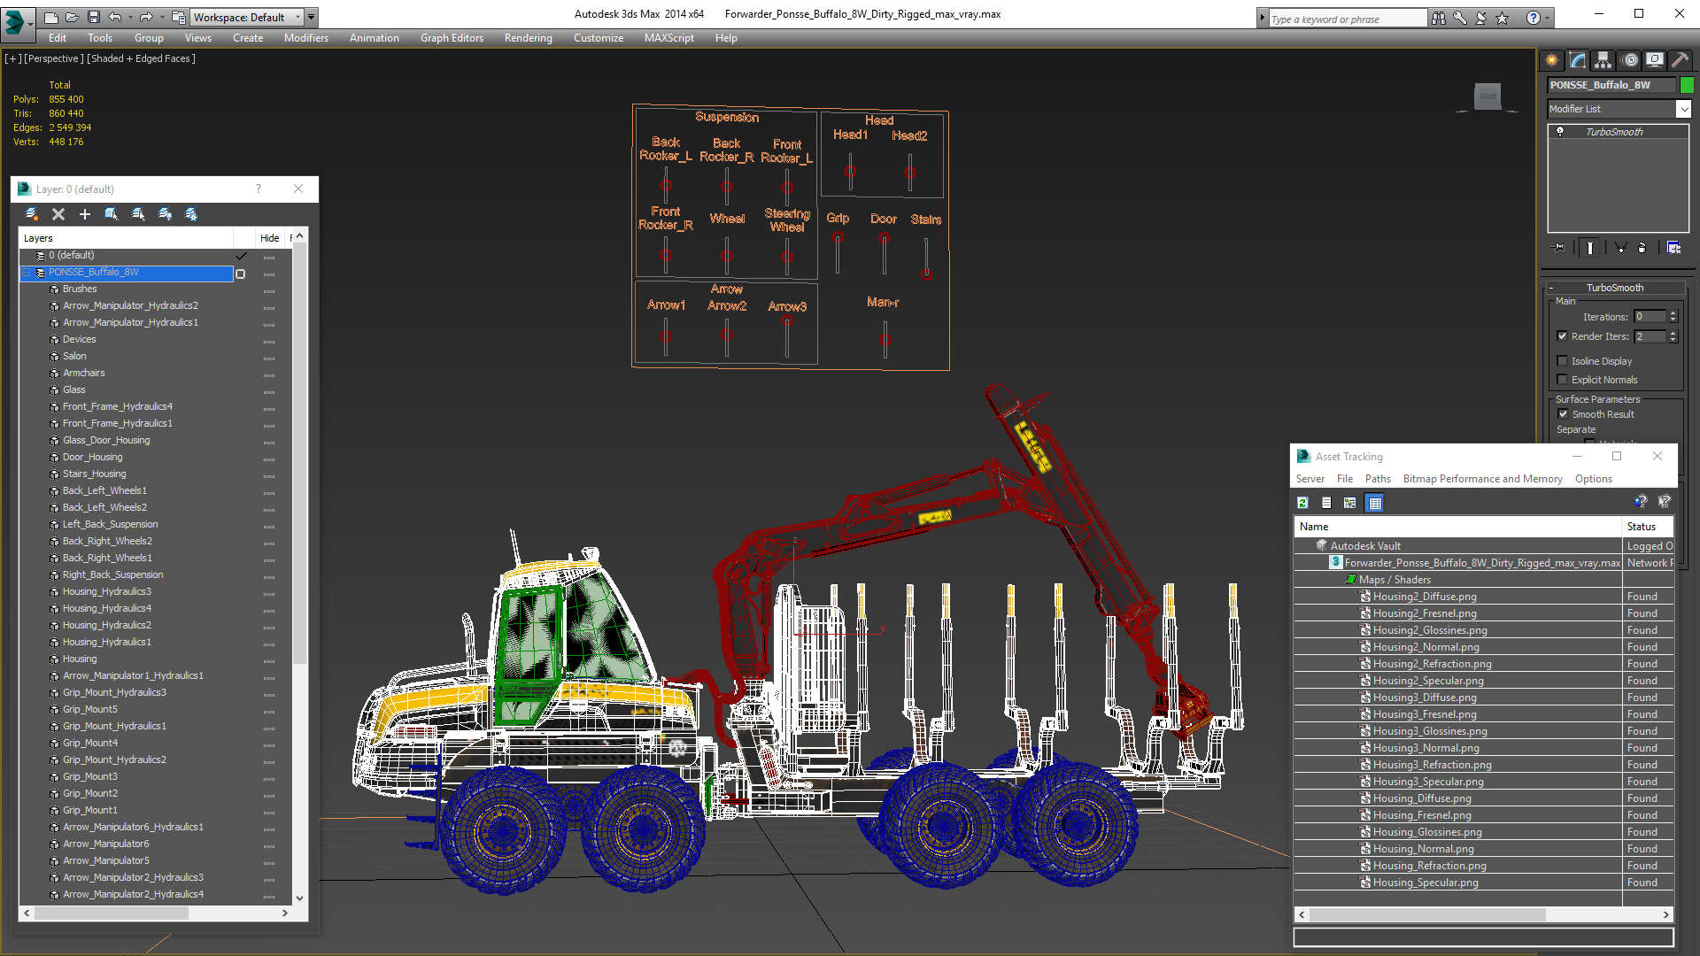The height and width of the screenshot is (956, 1700).
Task: Switch to the Display panel tab
Action: coord(1654,60)
